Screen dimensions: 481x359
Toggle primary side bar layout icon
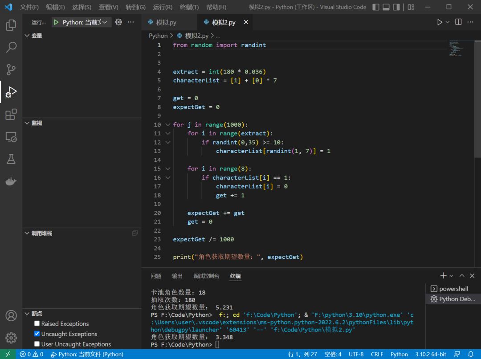coord(376,7)
